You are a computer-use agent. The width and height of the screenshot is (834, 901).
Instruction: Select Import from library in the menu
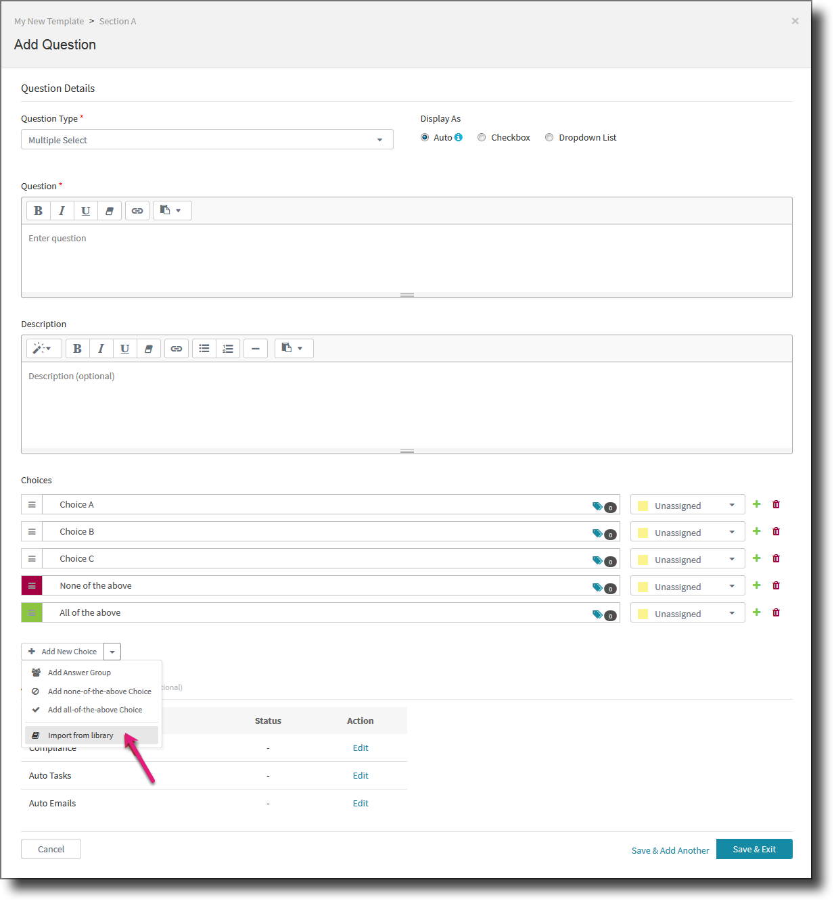(x=80, y=735)
